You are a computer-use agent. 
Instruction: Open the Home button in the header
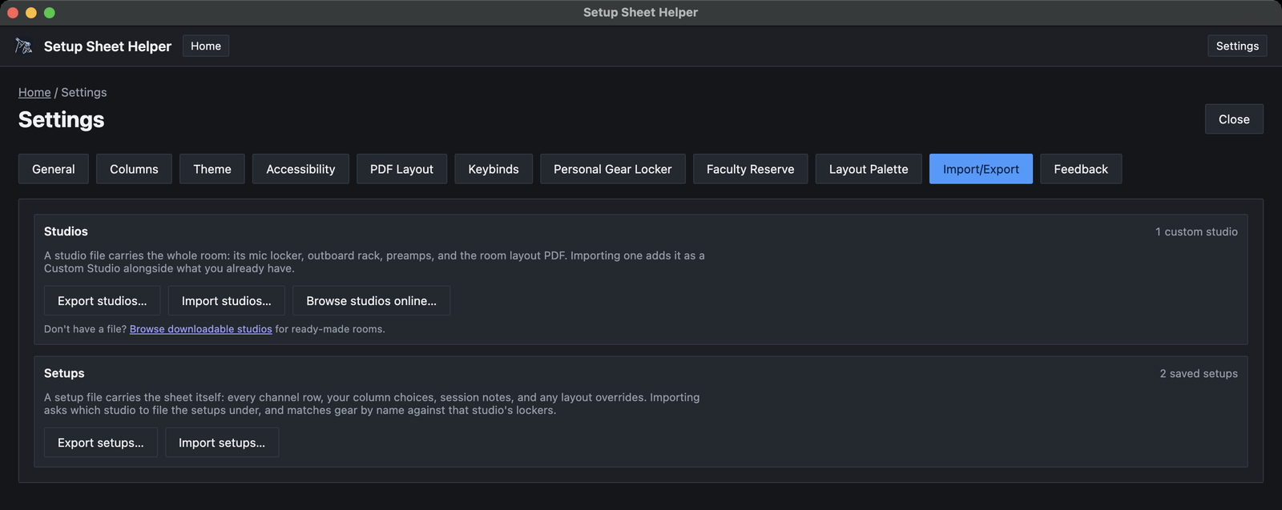(x=206, y=46)
